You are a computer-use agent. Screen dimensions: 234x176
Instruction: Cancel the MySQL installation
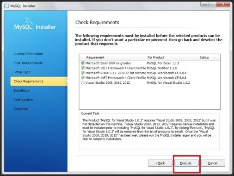(213, 163)
